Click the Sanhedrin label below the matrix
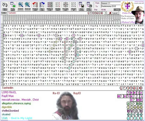Screen dimensions: 145x121 (8, 88)
